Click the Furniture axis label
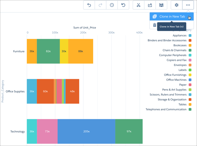Screen dimensions: 197x146 19,51
